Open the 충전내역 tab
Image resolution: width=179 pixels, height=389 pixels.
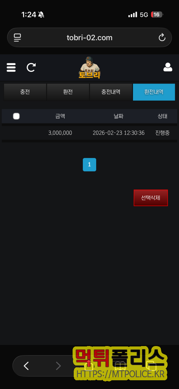pos(111,92)
